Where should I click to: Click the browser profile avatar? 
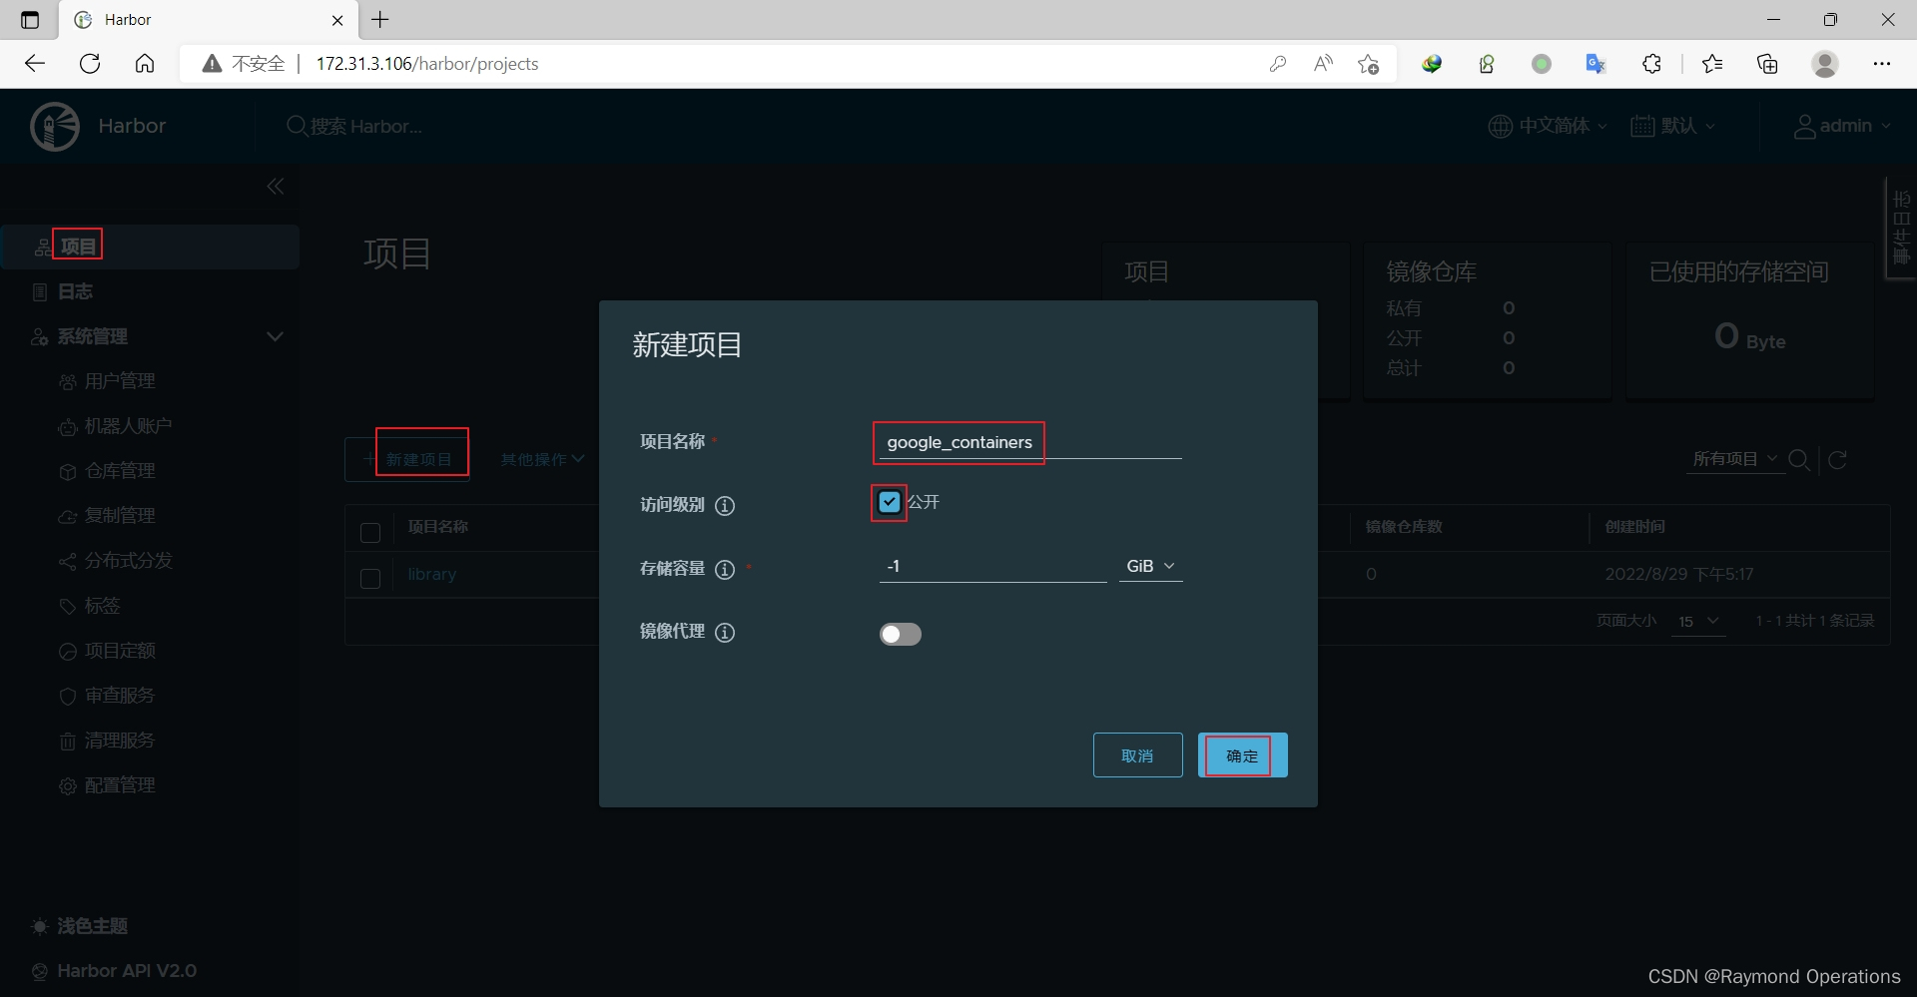point(1825,64)
